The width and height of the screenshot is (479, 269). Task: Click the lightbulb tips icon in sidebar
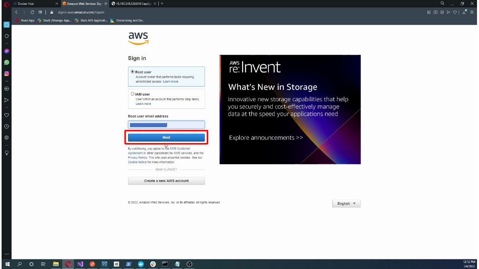click(6, 153)
